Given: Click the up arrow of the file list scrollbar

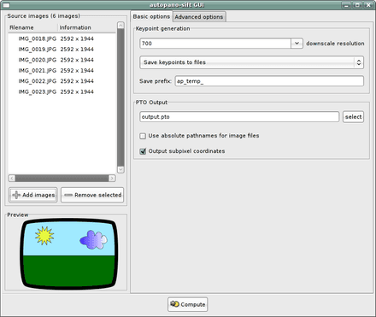Looking at the screenshot, I should click(x=120, y=26).
